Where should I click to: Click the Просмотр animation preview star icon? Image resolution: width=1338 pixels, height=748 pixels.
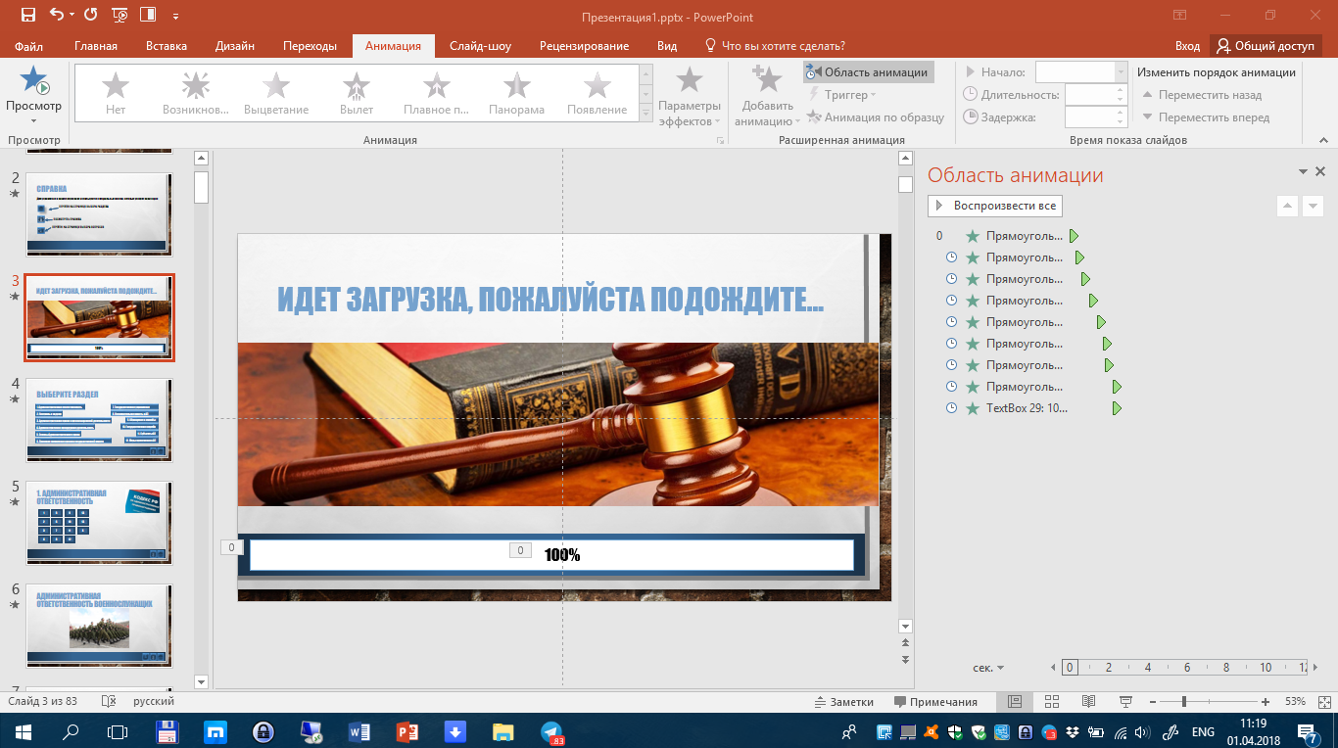point(33,81)
